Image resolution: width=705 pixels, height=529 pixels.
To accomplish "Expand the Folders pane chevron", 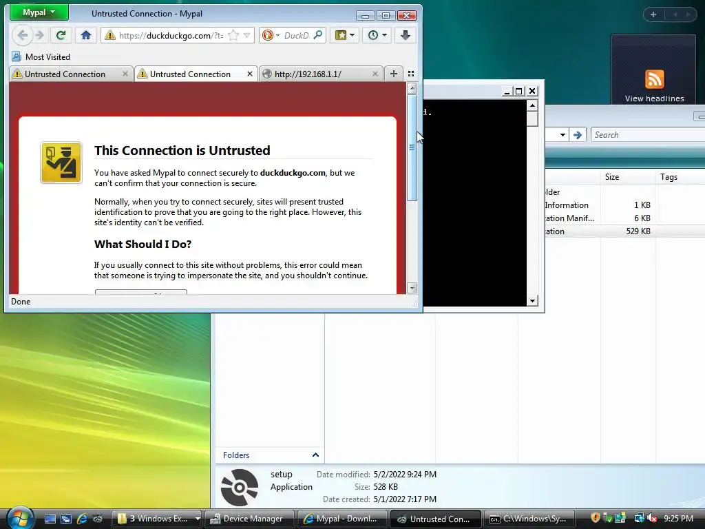I will [315, 455].
